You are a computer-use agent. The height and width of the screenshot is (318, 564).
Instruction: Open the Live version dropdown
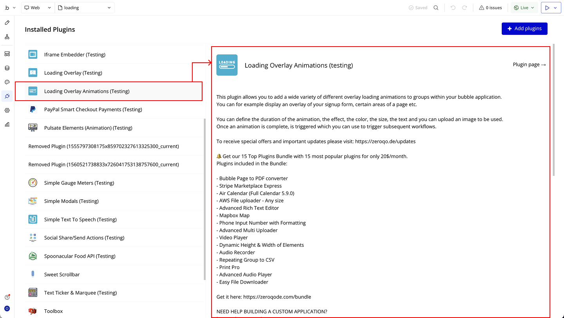[524, 8]
